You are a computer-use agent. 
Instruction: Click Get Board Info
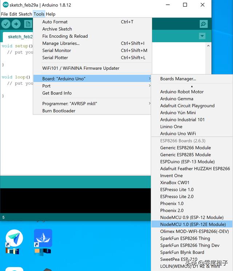[92, 93]
